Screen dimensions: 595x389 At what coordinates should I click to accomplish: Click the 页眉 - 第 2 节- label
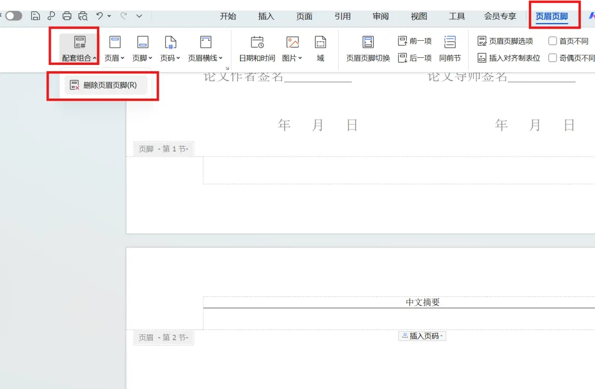tap(164, 337)
